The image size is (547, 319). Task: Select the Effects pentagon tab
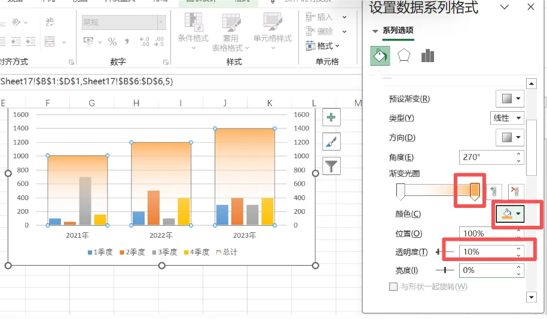[x=404, y=56]
